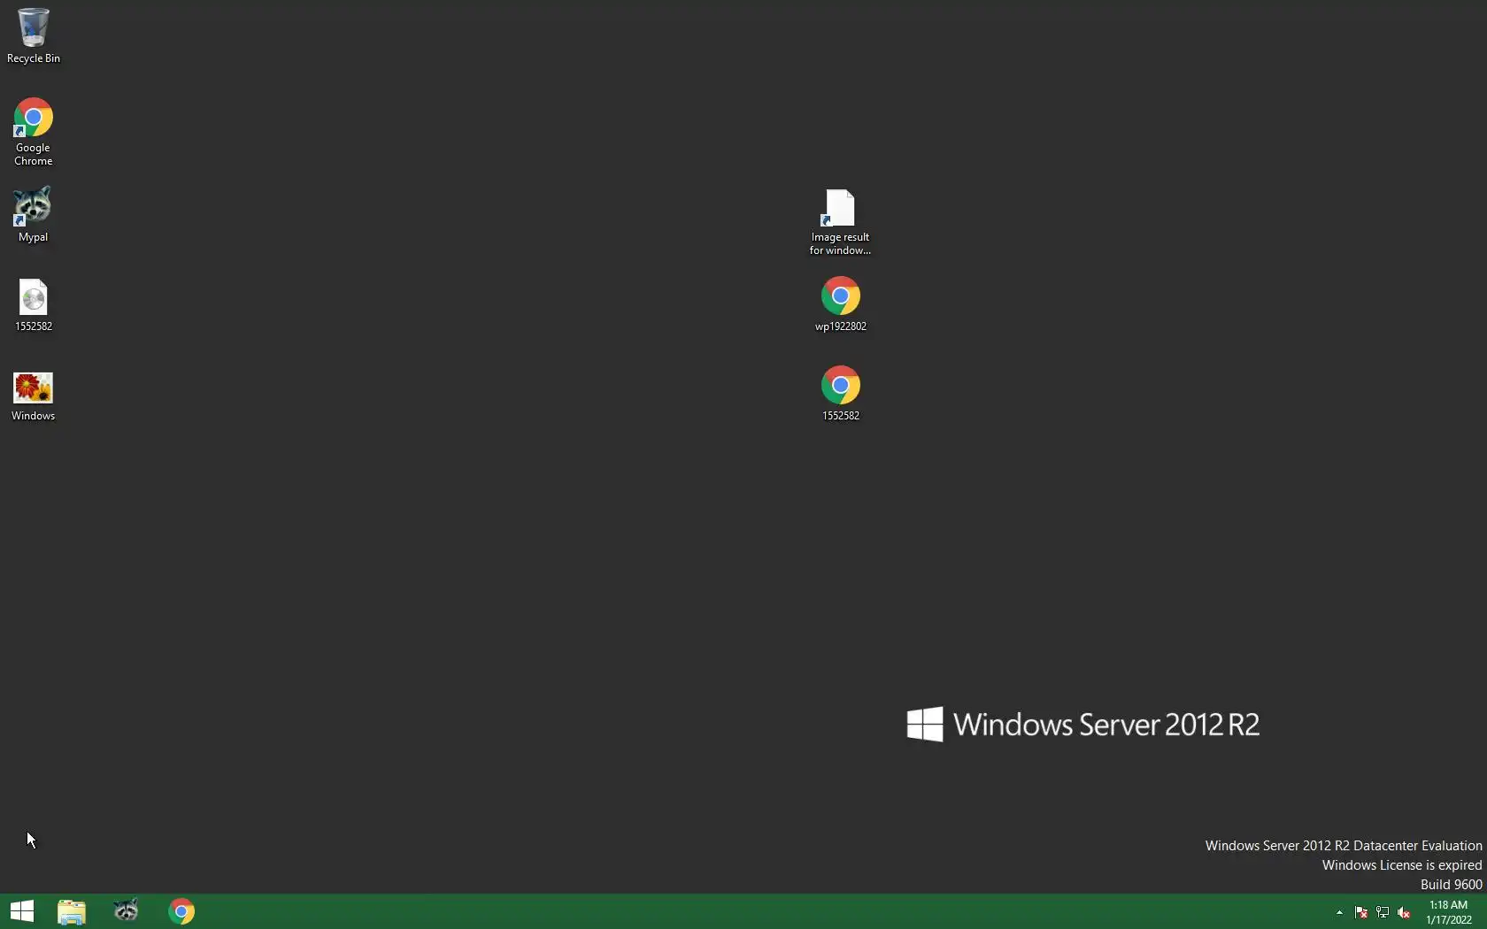Open the network status tray icon

pyautogui.click(x=1383, y=912)
